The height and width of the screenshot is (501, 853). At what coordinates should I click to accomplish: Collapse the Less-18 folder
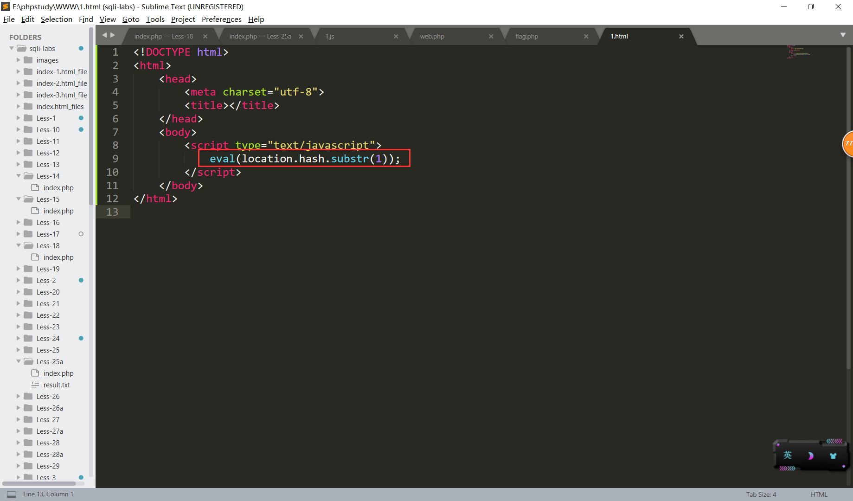[x=19, y=246]
